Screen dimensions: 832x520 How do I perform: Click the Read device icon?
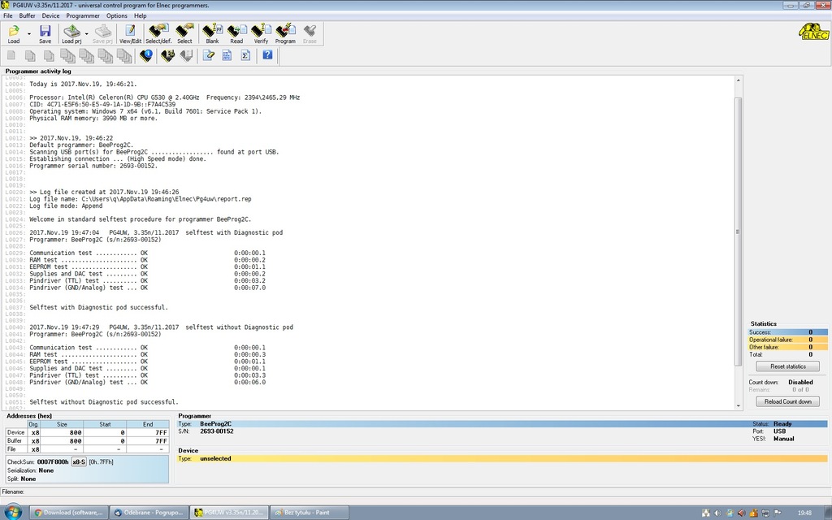point(236,34)
